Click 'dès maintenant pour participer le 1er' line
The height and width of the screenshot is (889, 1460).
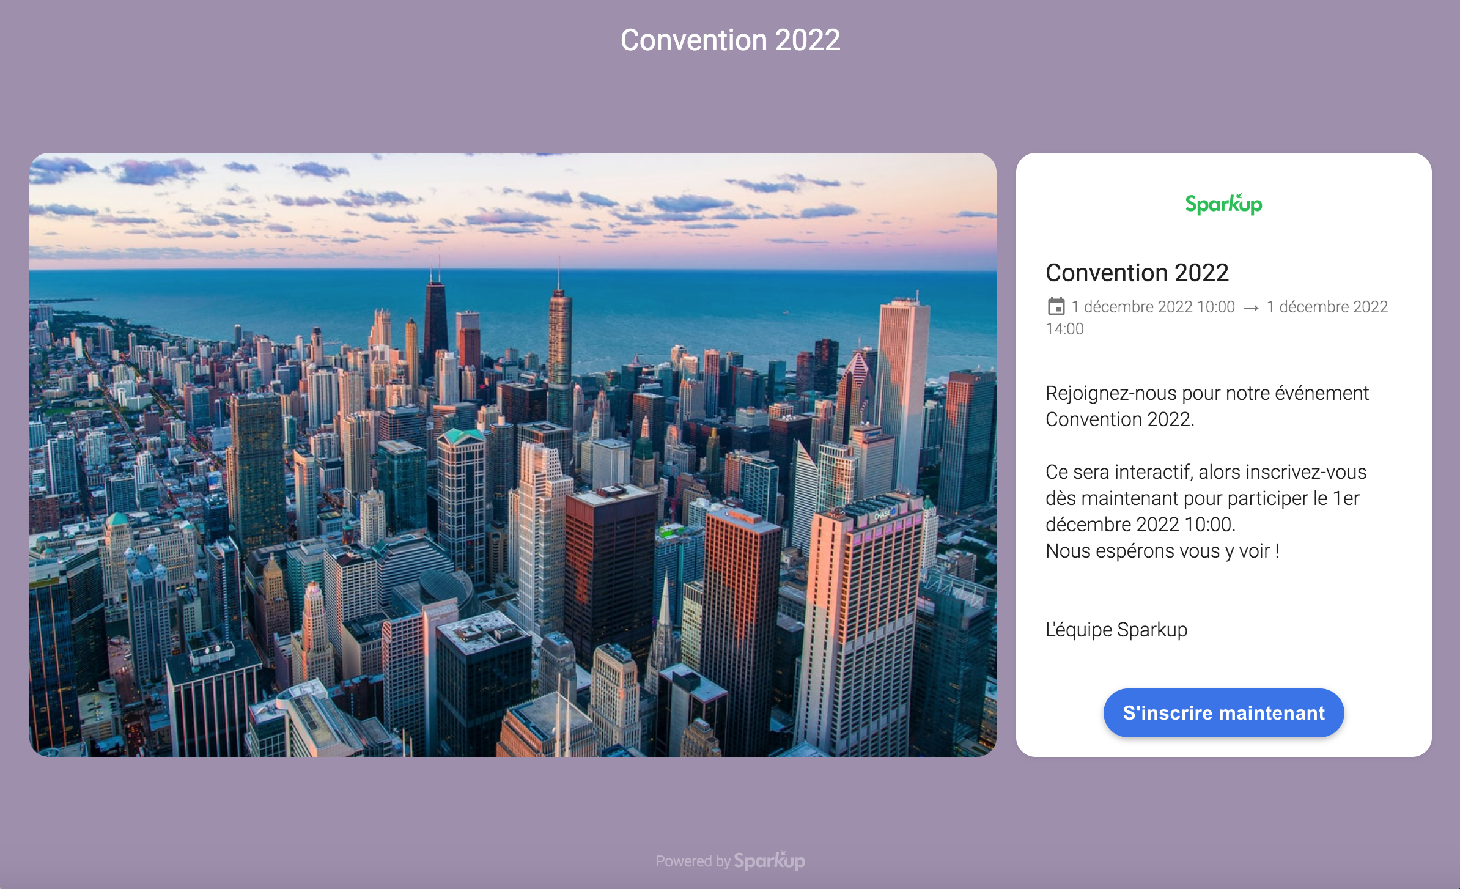(x=1202, y=498)
